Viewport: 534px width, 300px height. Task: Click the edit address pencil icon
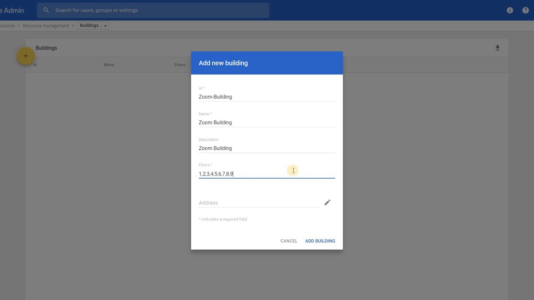[x=327, y=202]
